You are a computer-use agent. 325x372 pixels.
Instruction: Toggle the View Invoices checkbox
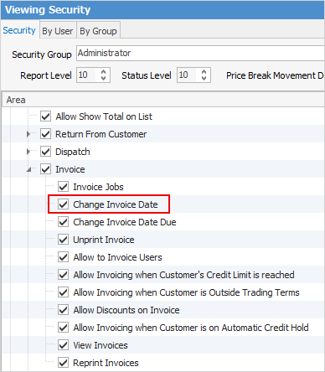click(63, 345)
